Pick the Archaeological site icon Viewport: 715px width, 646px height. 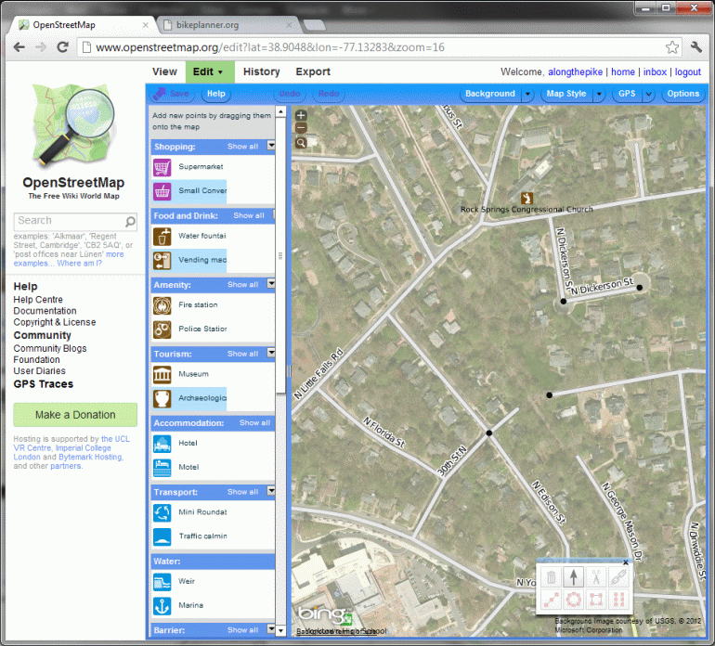click(162, 399)
